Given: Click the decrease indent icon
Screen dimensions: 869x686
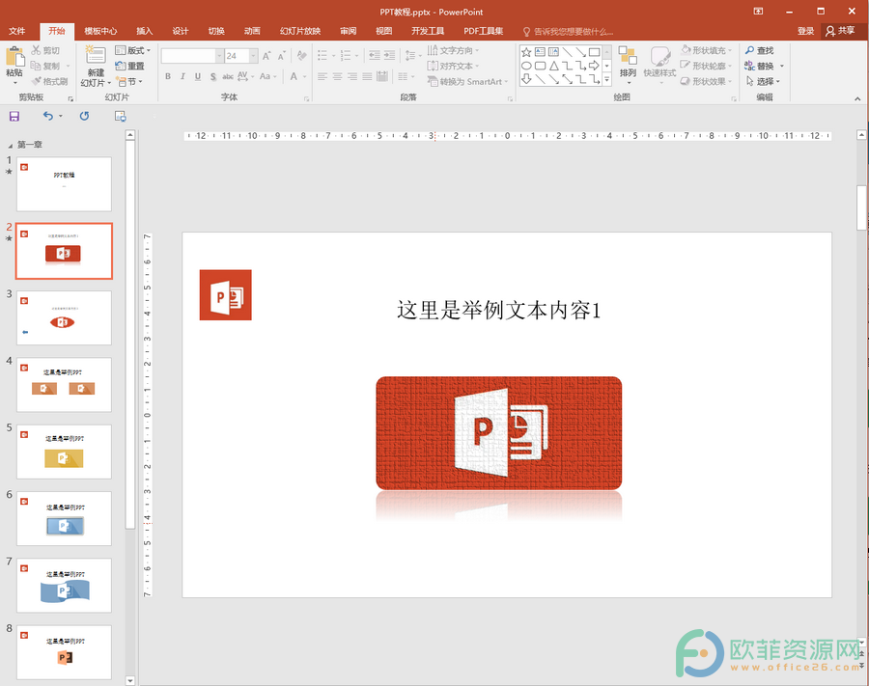Looking at the screenshot, I should click(375, 55).
